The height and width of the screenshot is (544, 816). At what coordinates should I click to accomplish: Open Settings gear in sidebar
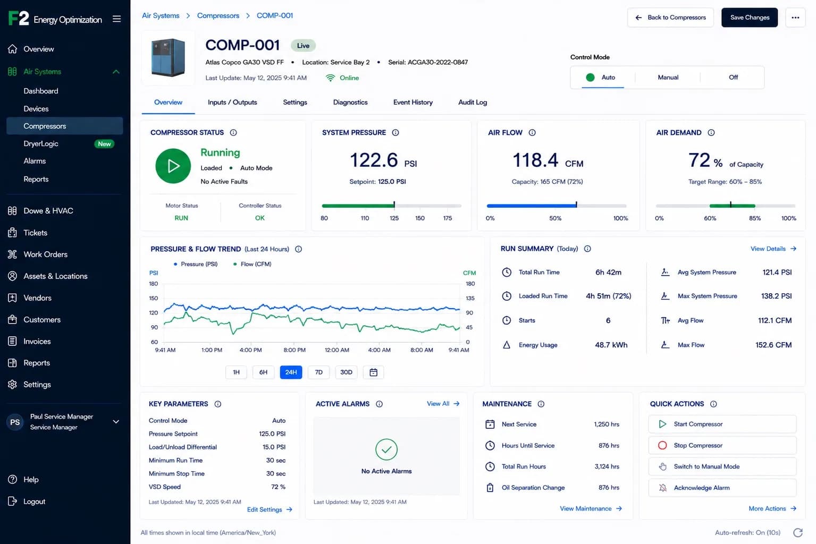[x=13, y=385]
